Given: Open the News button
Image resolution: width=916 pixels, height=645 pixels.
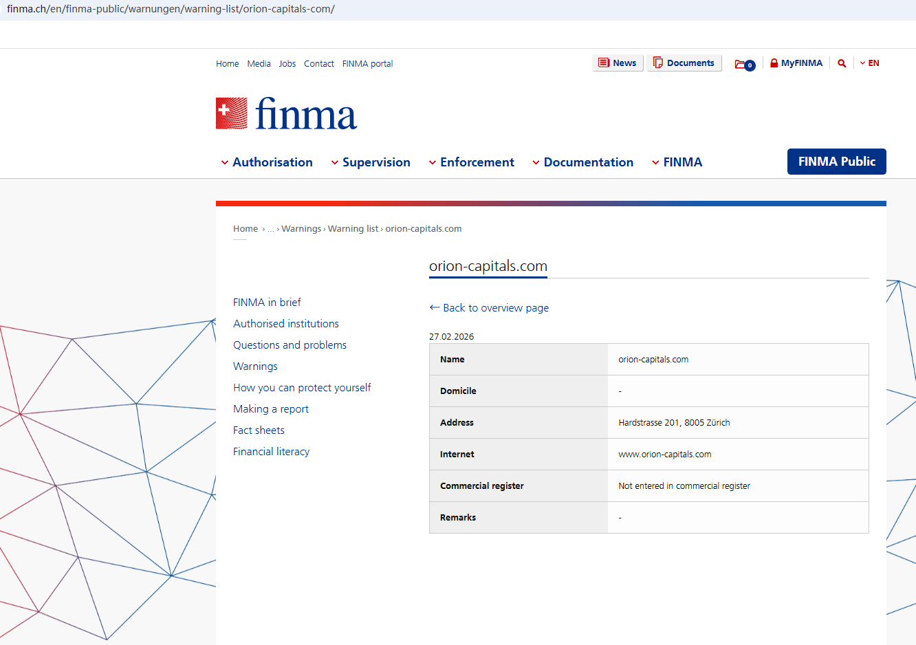Looking at the screenshot, I should coord(618,63).
